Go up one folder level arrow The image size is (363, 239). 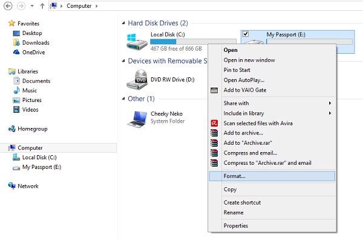42,6
